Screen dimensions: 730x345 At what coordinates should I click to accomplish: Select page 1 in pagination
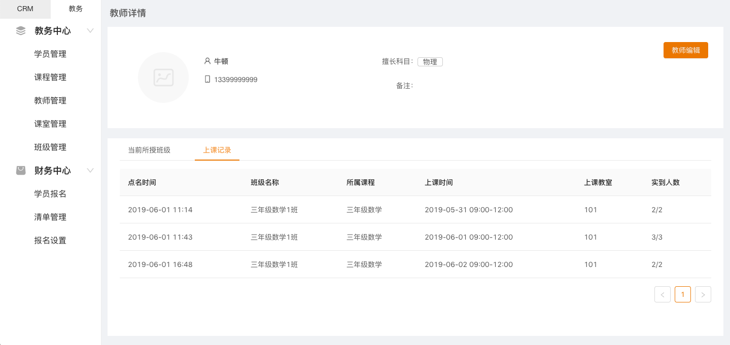(x=683, y=294)
